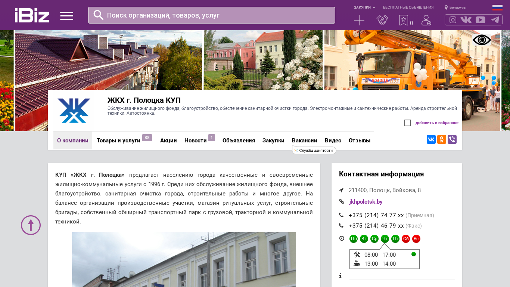
Task: Click the iBiz logo
Action: click(32, 15)
